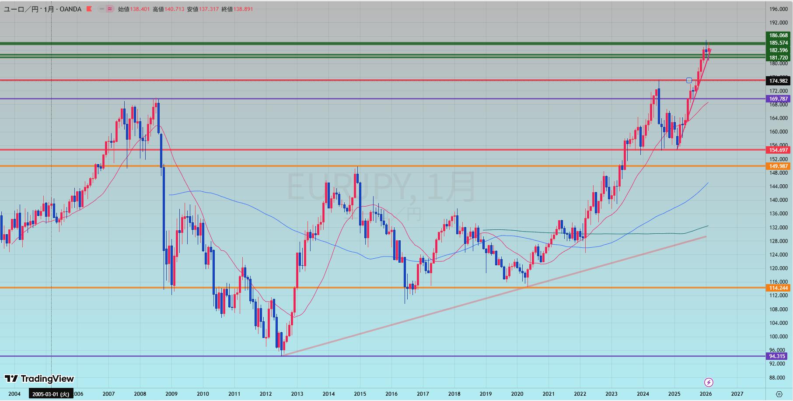Click the 174.982 black price label

point(779,81)
